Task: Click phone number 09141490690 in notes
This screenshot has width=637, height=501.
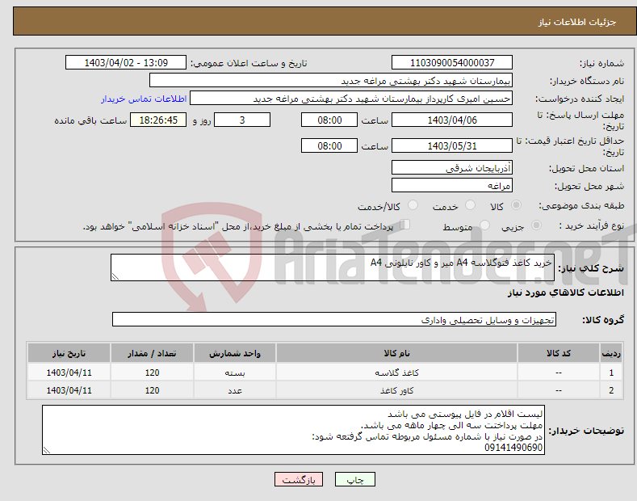Action: 513,448
